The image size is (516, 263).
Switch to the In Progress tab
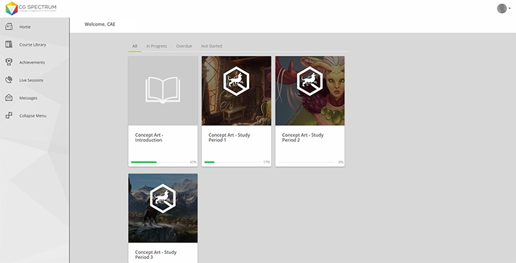click(157, 46)
